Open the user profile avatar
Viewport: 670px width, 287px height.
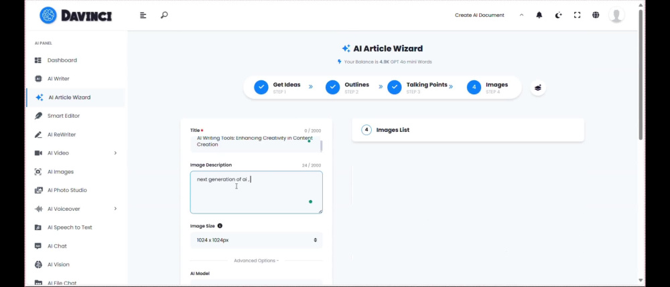pyautogui.click(x=616, y=15)
